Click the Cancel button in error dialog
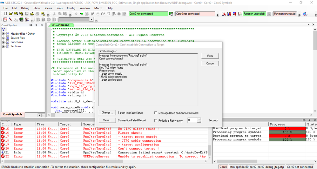 (210, 64)
